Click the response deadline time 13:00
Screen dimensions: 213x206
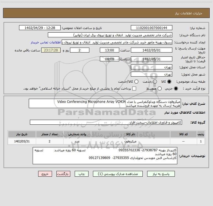110,50
